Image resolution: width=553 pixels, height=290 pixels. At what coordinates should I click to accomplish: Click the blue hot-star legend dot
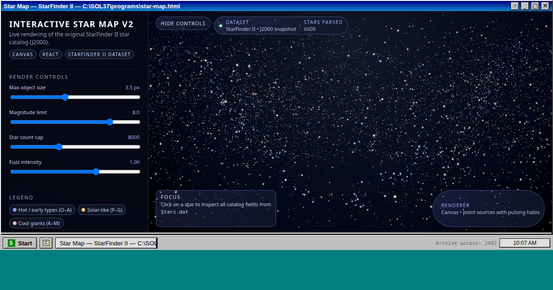[15, 210]
